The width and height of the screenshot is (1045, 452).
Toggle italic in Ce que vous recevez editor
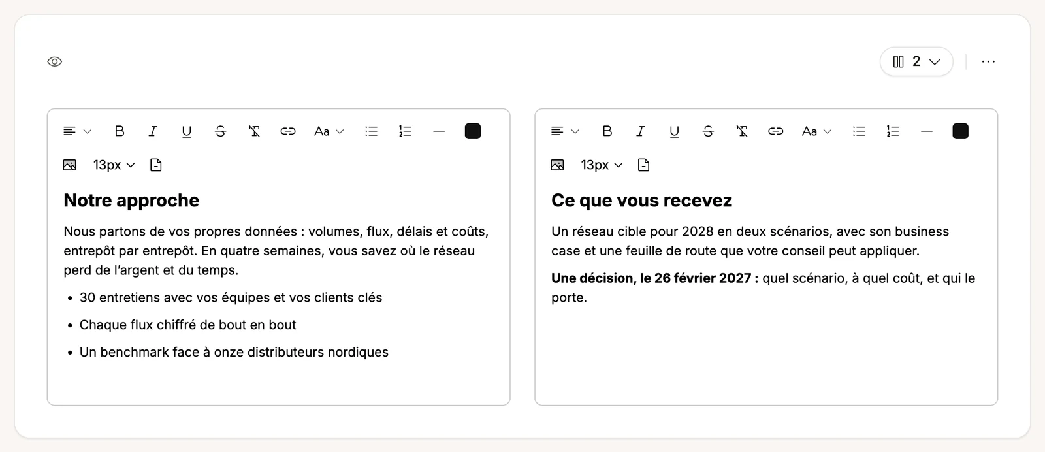[641, 131]
